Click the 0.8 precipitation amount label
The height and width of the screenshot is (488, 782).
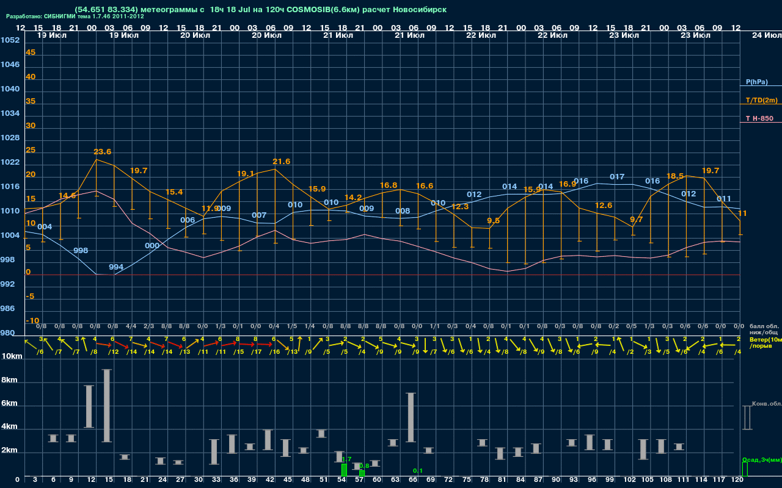point(365,466)
